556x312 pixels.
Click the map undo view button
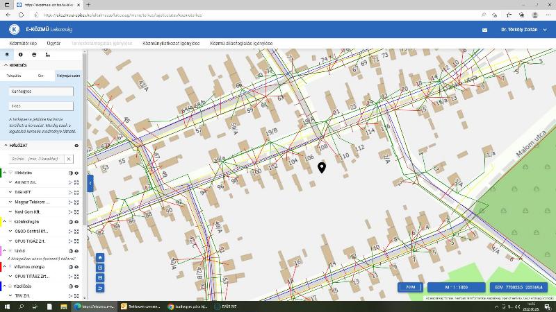point(100,288)
